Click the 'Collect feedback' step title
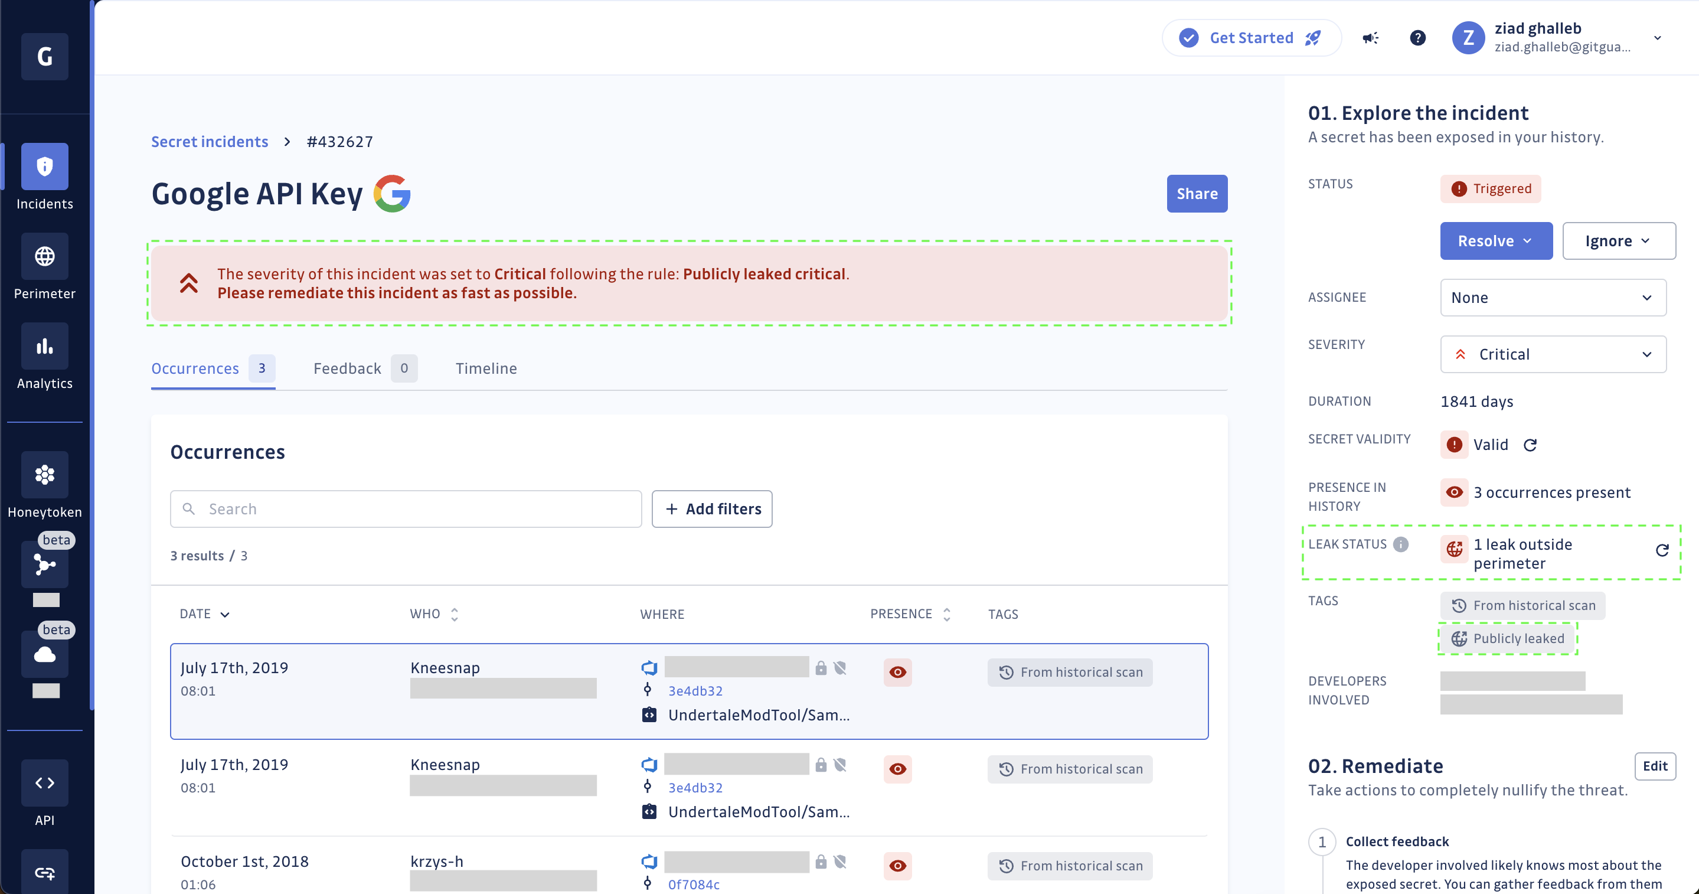The image size is (1699, 894). tap(1397, 842)
